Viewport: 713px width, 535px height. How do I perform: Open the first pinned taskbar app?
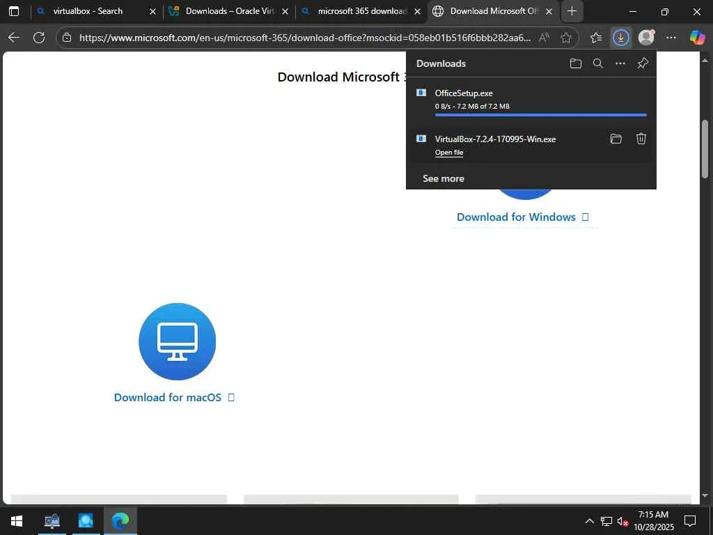pos(52,521)
